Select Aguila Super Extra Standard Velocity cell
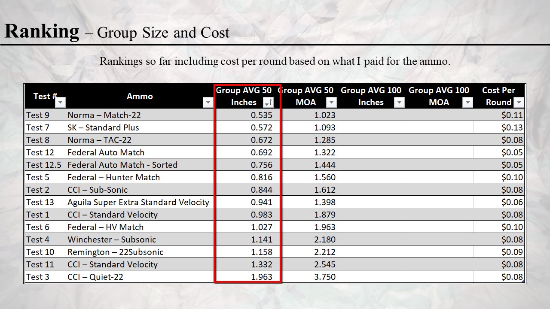This screenshot has width=550, height=309. pos(140,202)
